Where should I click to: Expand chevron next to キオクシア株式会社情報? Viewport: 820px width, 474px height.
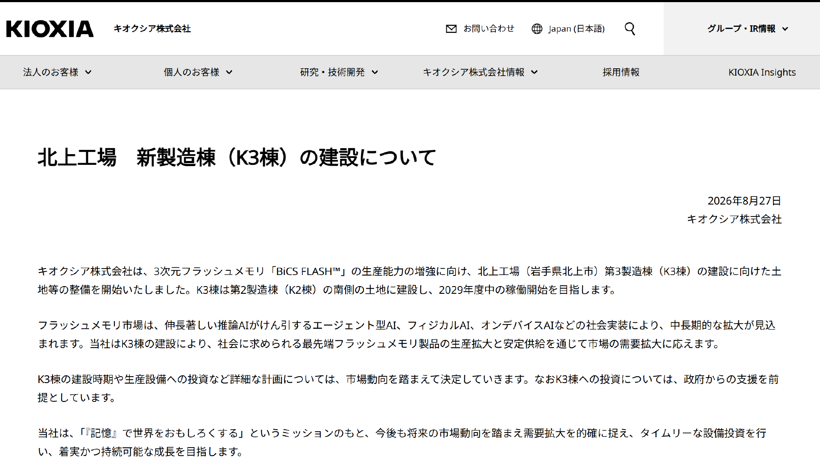click(534, 72)
